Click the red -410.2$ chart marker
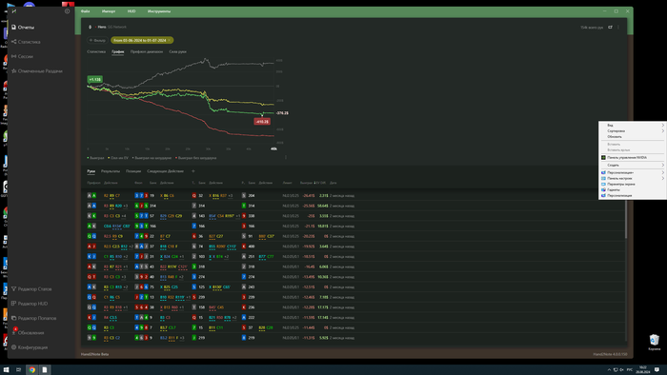This screenshot has height=375, width=667. coord(262,122)
